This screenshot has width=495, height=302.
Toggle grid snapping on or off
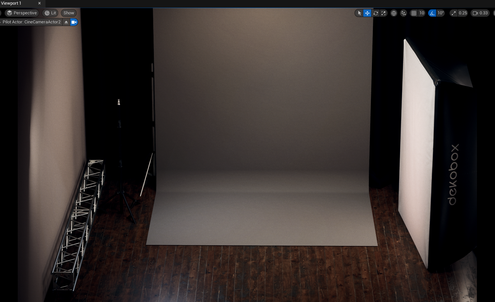(414, 13)
